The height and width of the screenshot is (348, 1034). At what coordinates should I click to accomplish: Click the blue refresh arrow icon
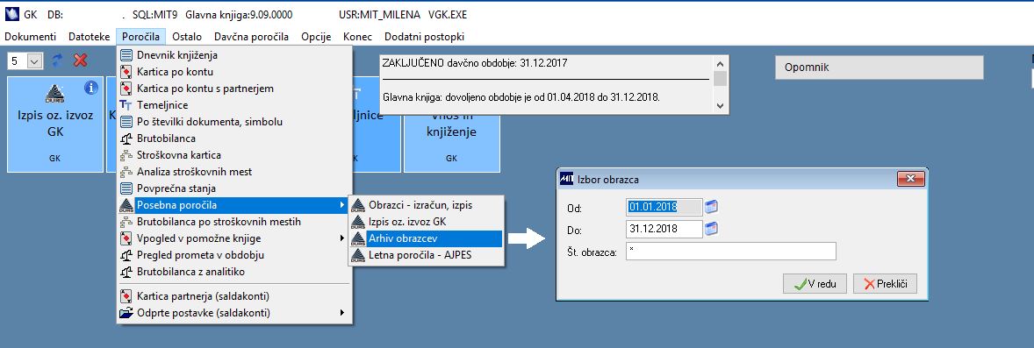pos(57,60)
